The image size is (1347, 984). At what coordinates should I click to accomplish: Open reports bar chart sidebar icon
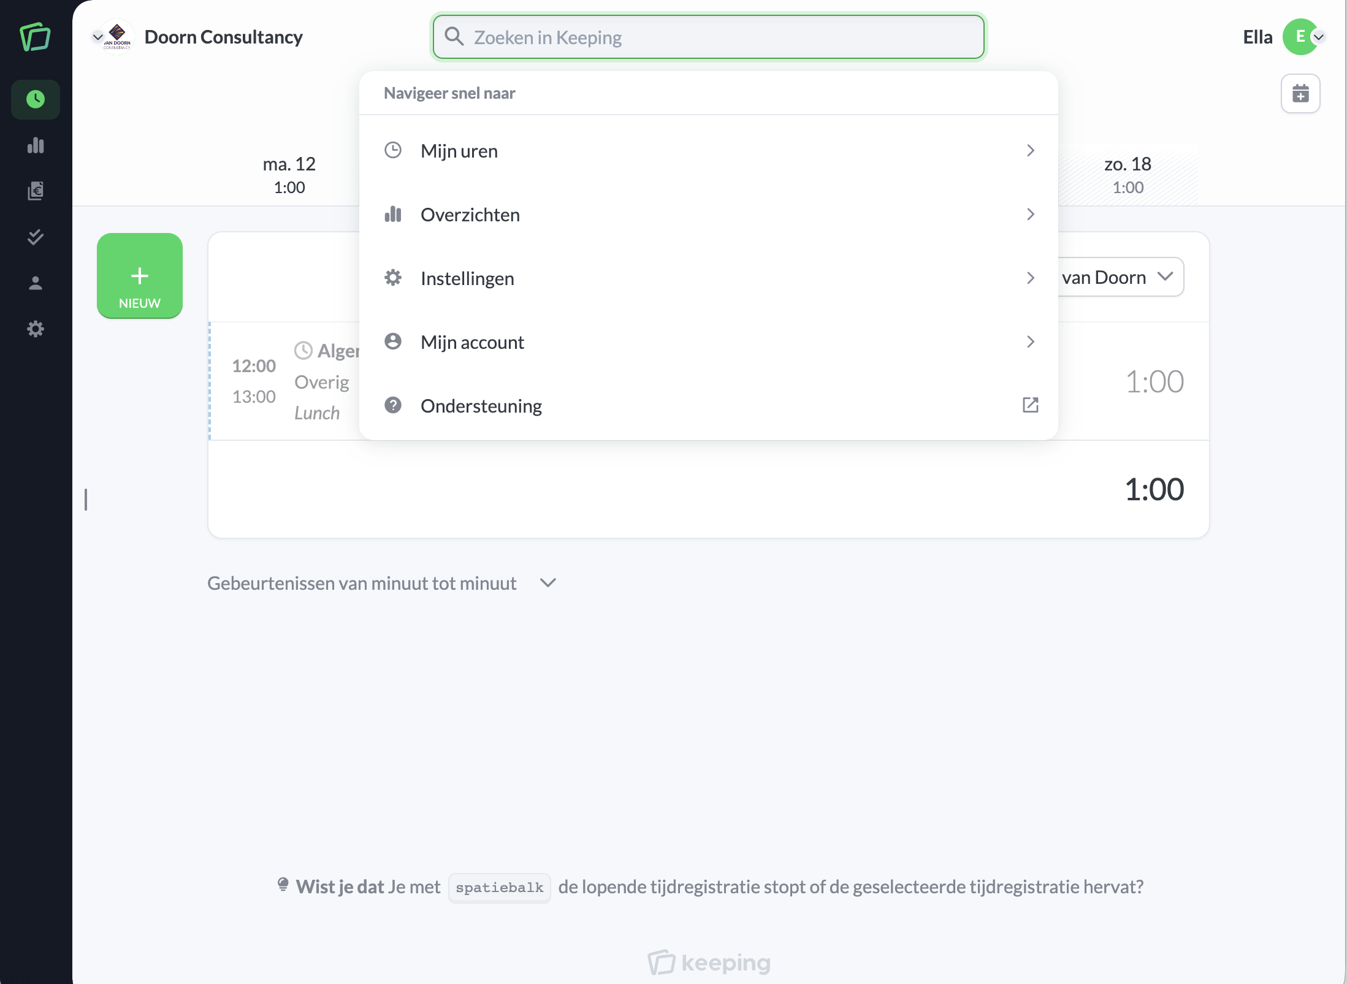(x=36, y=145)
